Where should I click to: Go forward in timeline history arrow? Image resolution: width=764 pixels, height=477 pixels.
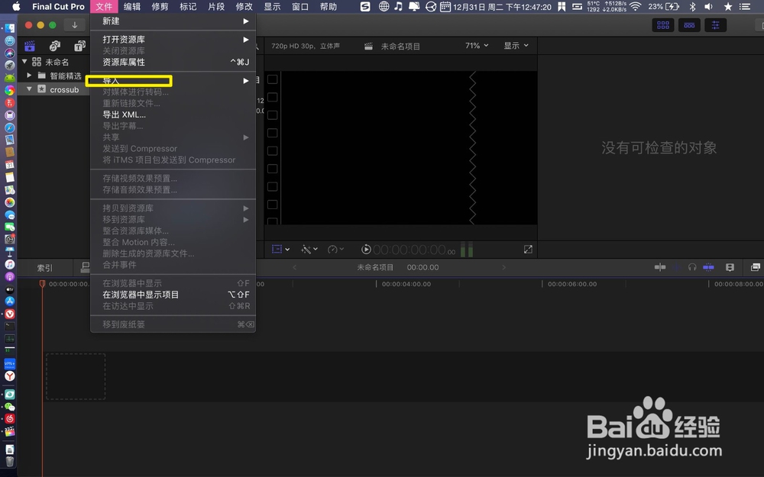click(503, 267)
